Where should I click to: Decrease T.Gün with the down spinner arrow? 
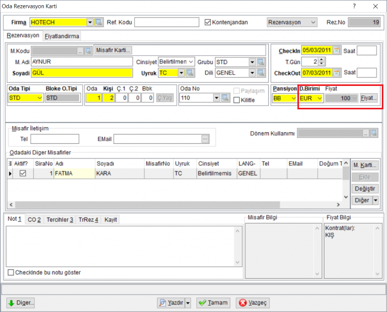coord(321,64)
